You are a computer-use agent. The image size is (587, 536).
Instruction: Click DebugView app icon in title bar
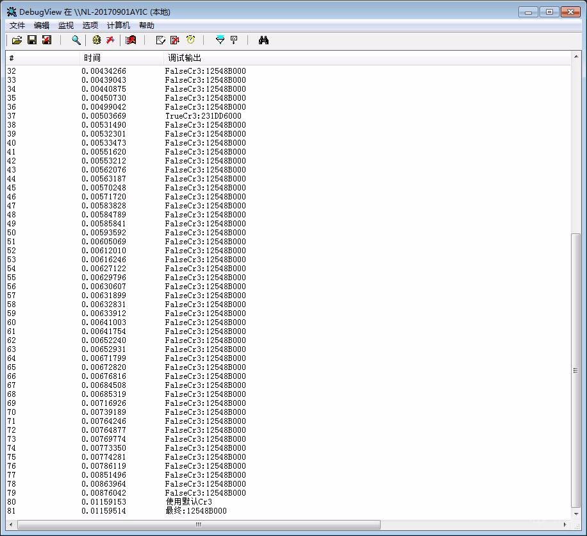click(x=12, y=12)
